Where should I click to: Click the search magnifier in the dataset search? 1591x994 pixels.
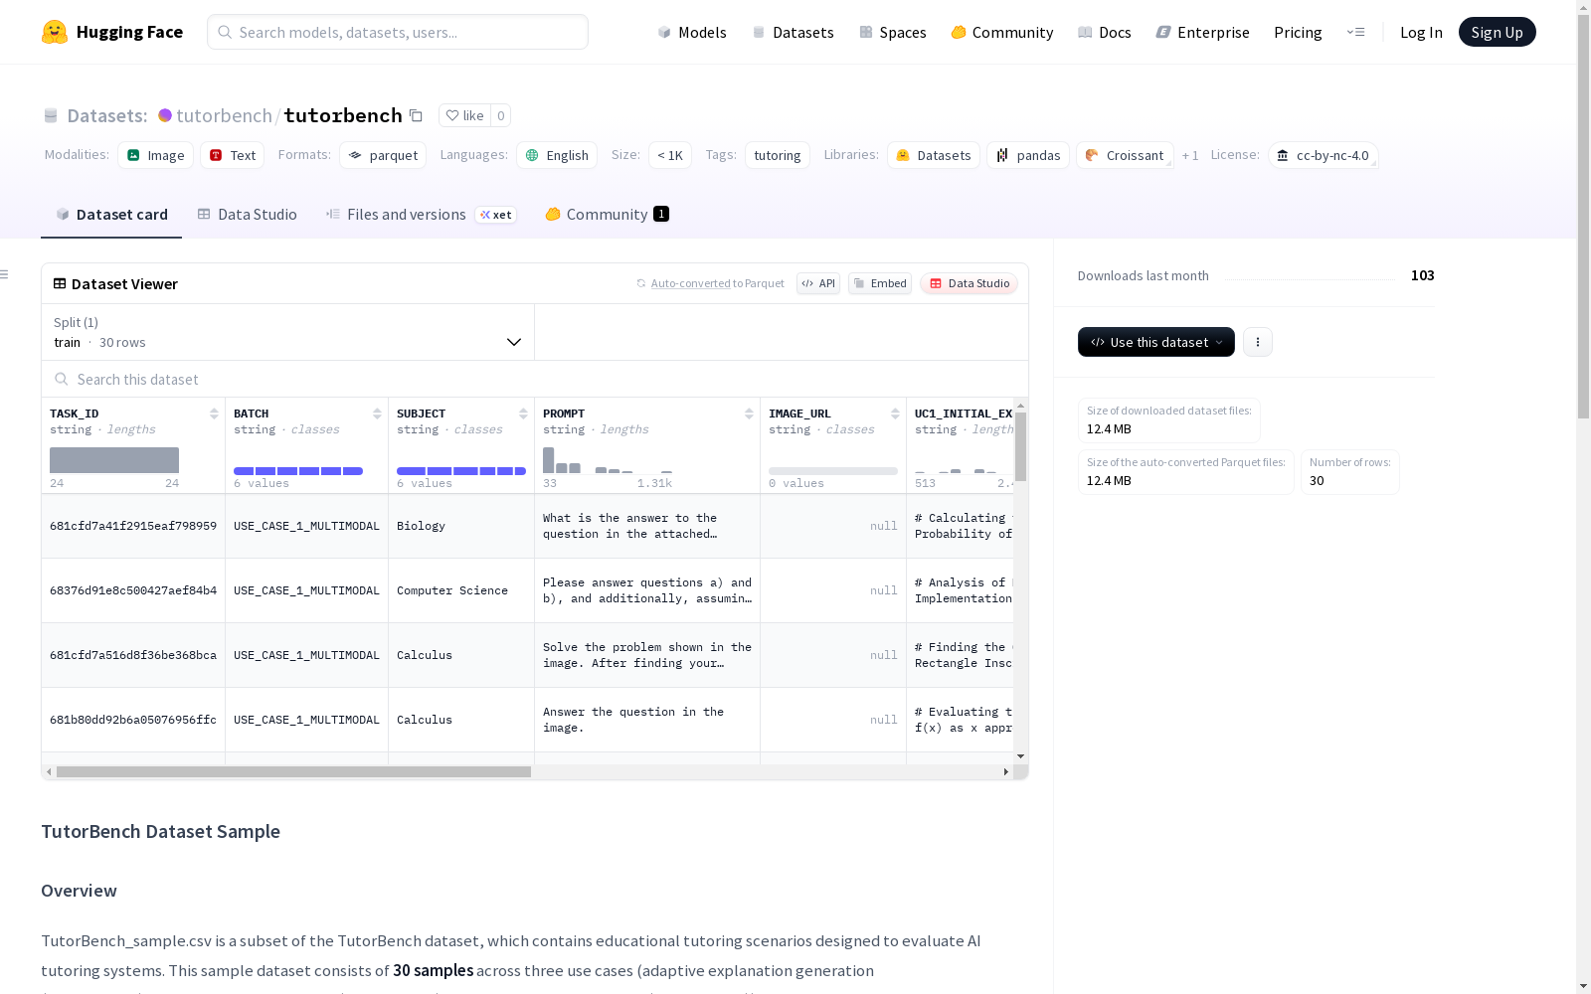coord(62,379)
